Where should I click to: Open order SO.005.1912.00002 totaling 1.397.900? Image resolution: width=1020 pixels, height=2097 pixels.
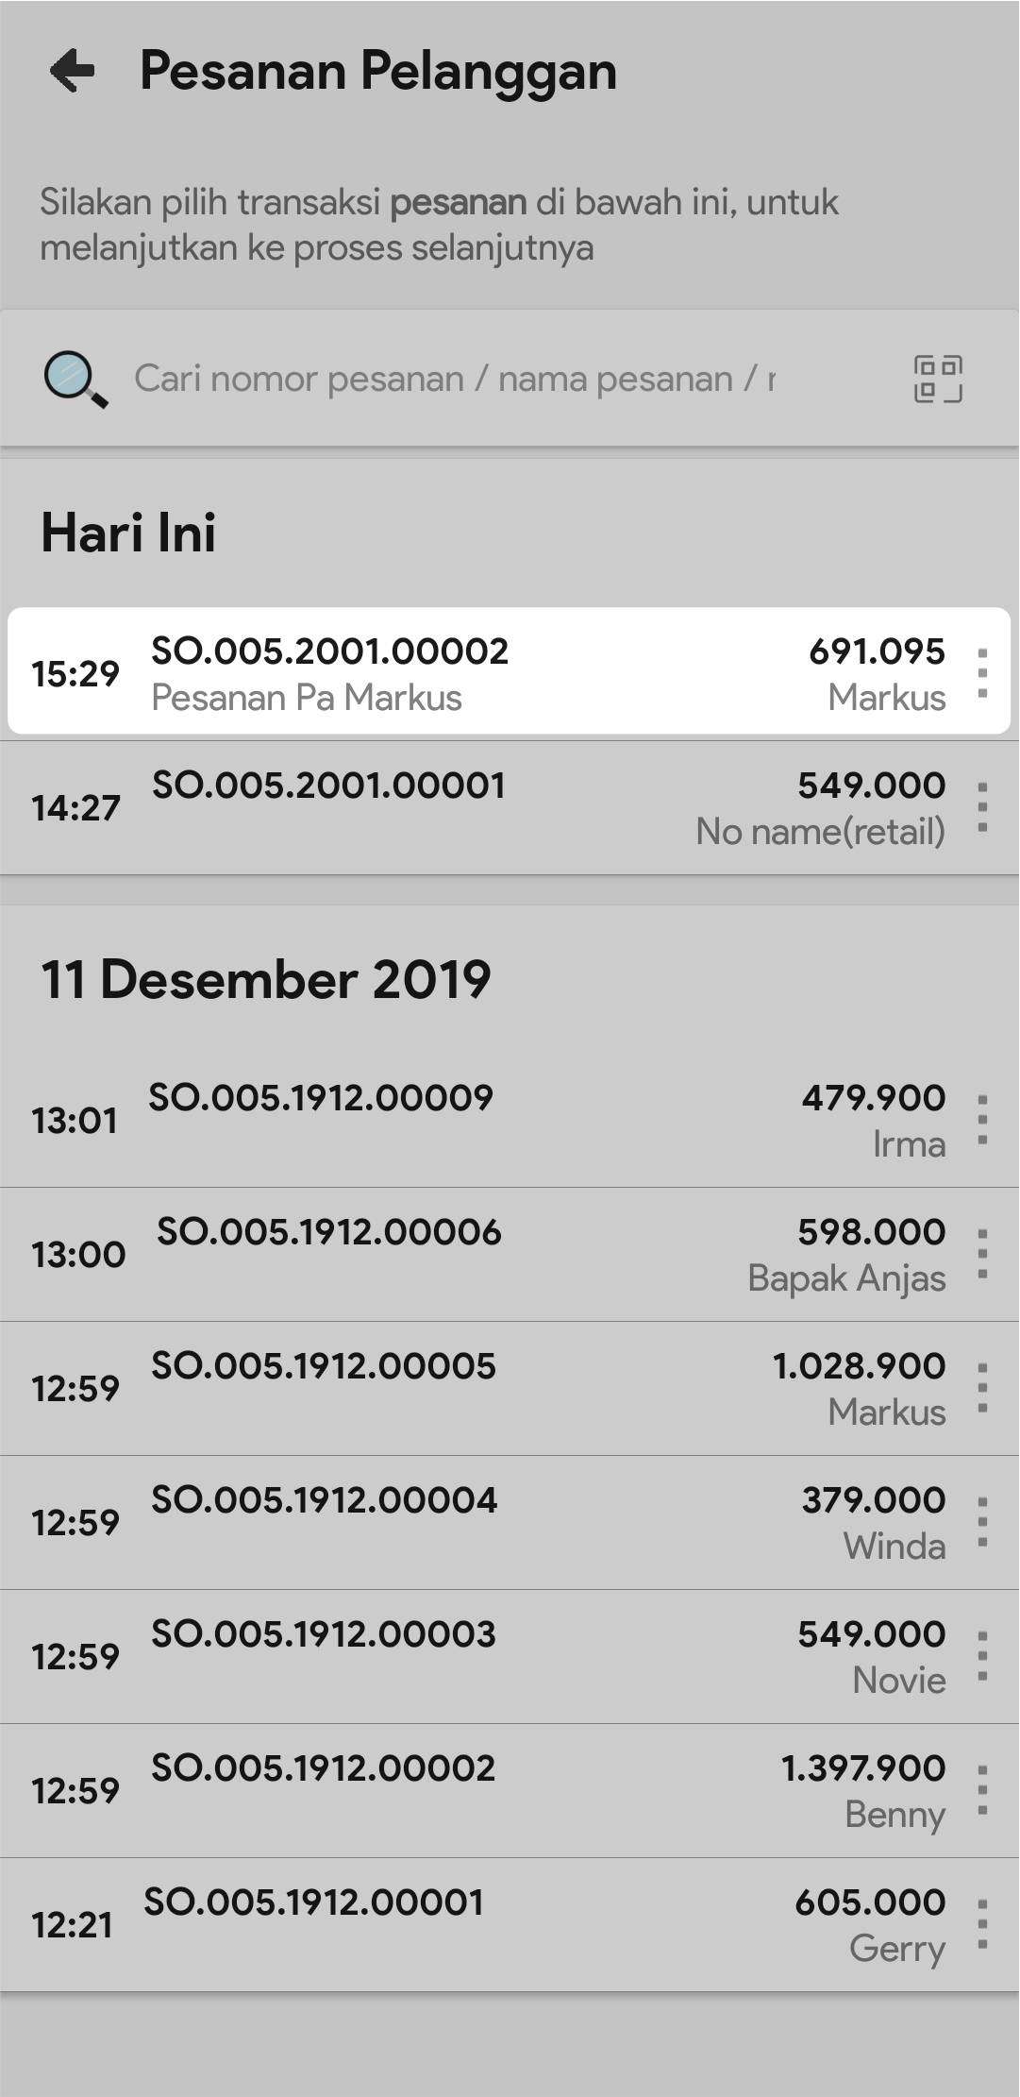(472, 1790)
